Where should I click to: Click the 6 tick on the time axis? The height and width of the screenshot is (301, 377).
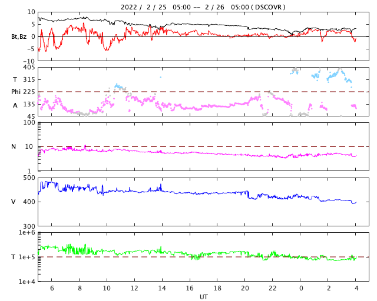[x=52, y=288]
